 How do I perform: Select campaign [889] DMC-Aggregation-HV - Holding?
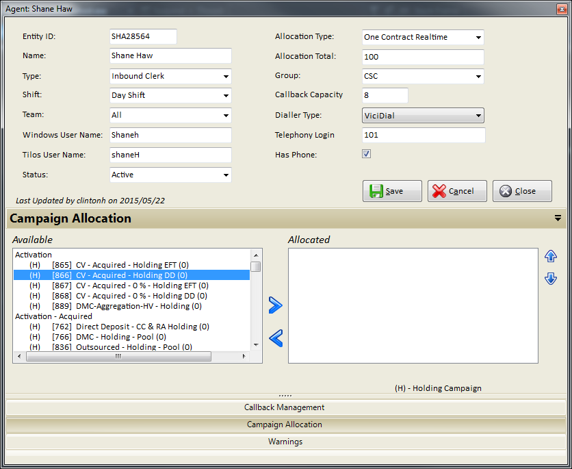(x=131, y=306)
